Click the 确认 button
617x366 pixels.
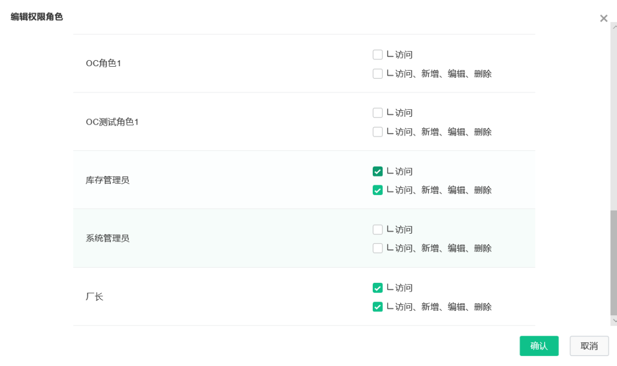click(x=539, y=346)
